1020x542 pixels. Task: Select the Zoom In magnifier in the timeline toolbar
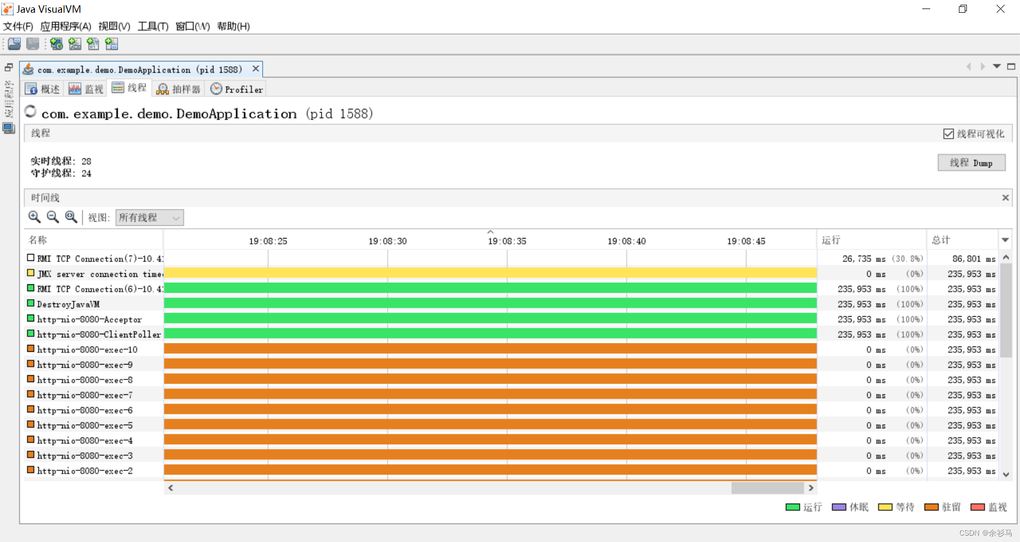[x=35, y=217]
